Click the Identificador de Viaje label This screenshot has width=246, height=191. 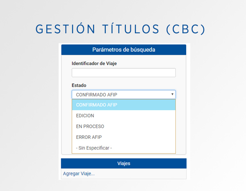(x=94, y=64)
